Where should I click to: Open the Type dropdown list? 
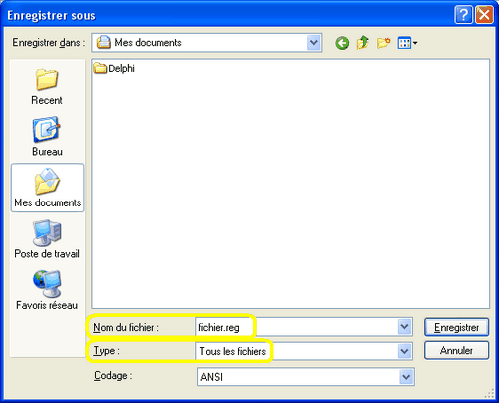[404, 351]
